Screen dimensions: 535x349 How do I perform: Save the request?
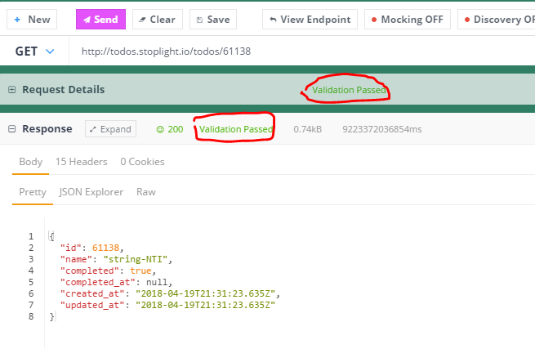[213, 20]
